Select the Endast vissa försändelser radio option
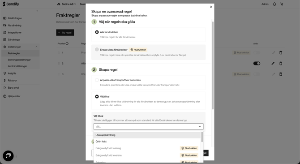 point(97,50)
